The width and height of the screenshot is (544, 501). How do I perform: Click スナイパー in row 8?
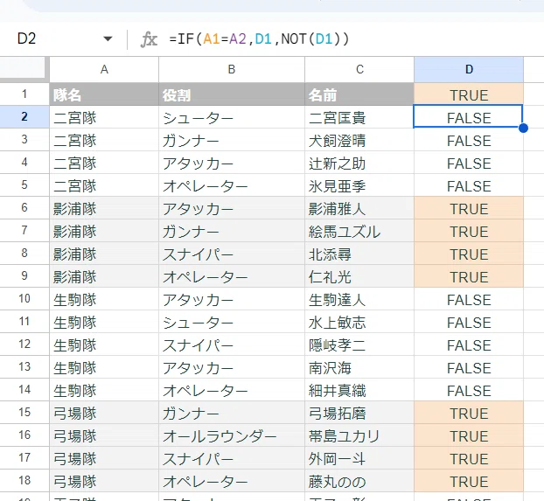[x=232, y=254]
